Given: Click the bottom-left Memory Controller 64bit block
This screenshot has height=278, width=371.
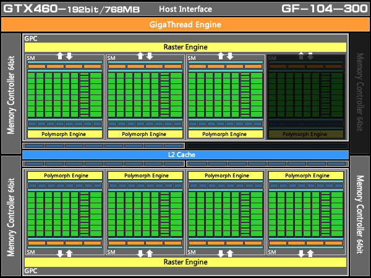Looking at the screenshot, I should 11,216.
